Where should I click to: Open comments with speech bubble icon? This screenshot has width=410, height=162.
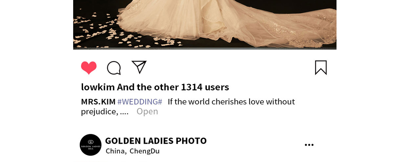(114, 68)
